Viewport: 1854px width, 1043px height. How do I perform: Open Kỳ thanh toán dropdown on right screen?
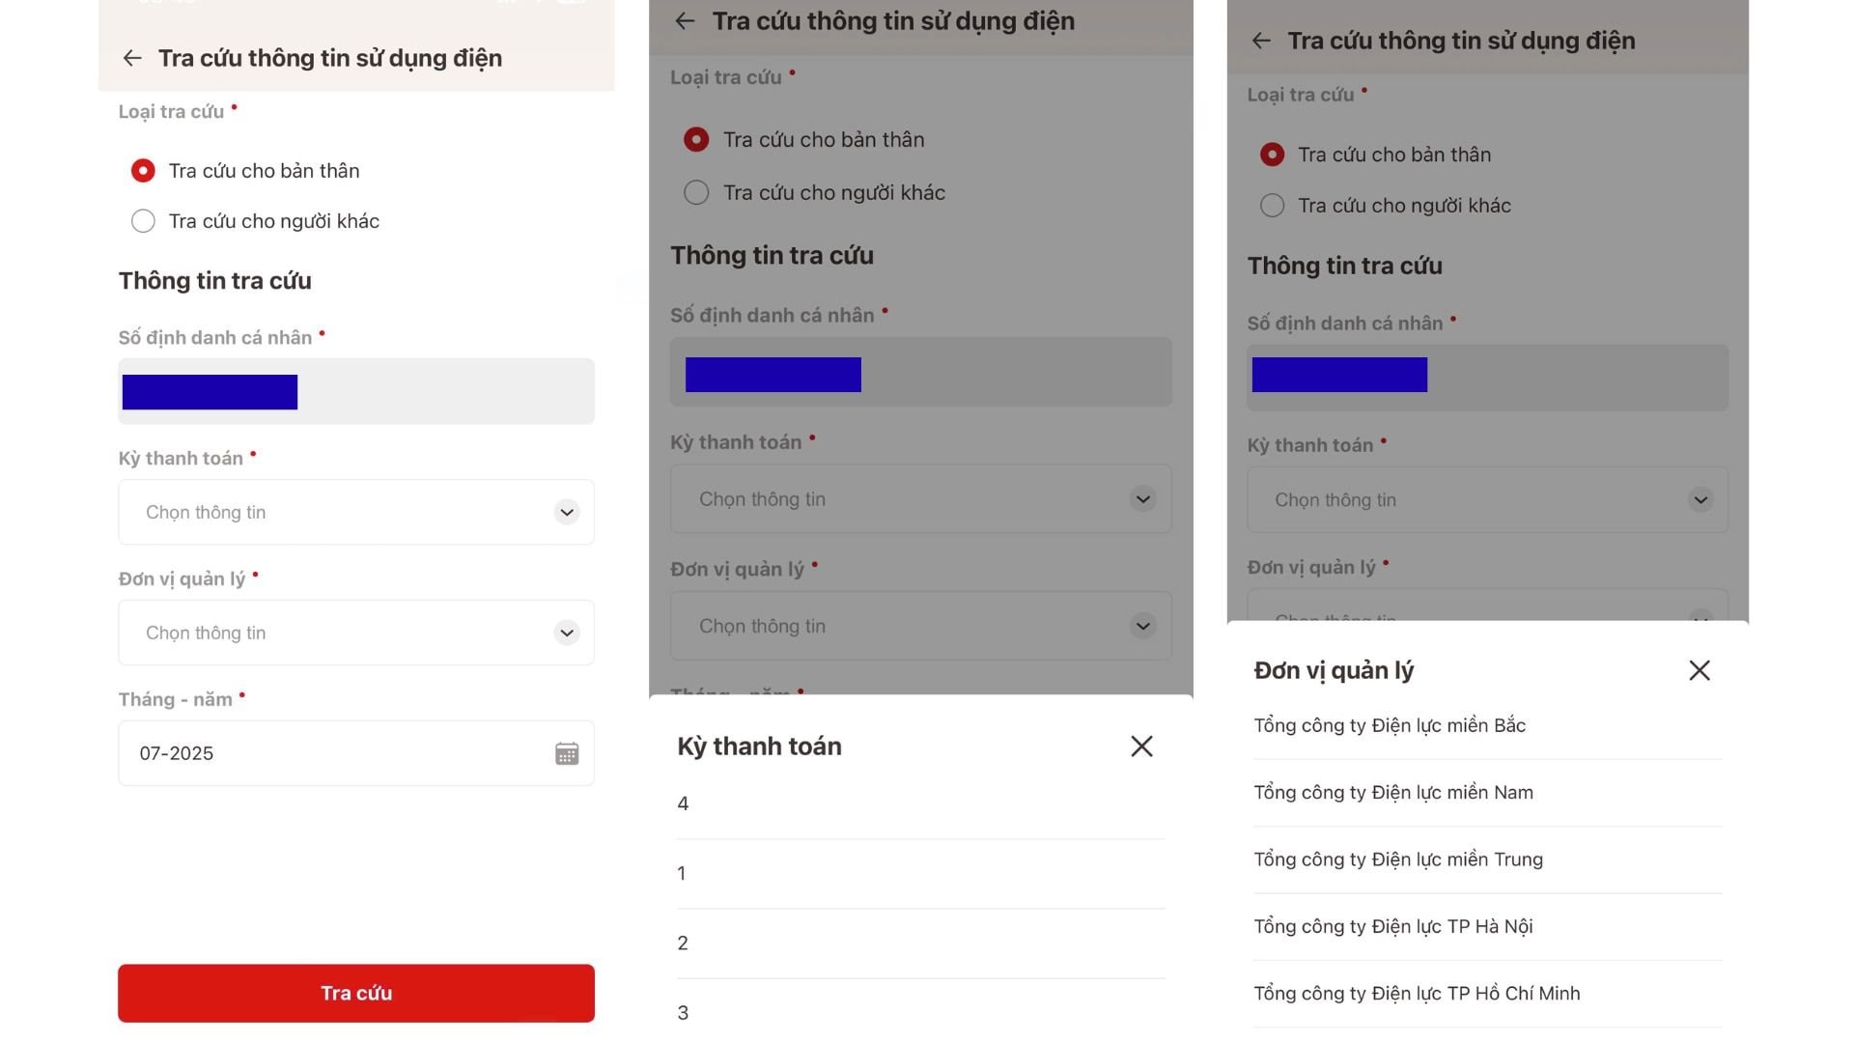click(x=1487, y=499)
